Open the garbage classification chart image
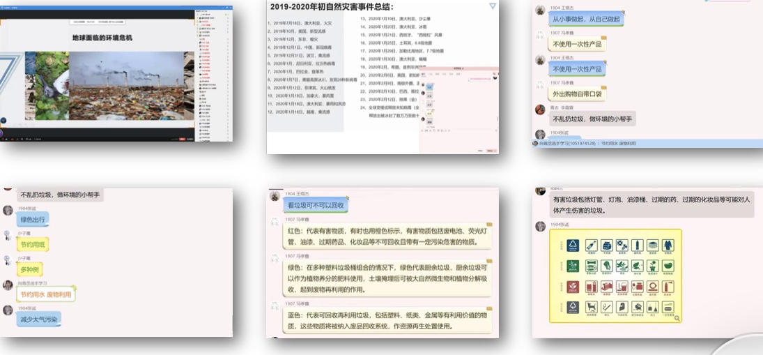 pyautogui.click(x=615, y=276)
